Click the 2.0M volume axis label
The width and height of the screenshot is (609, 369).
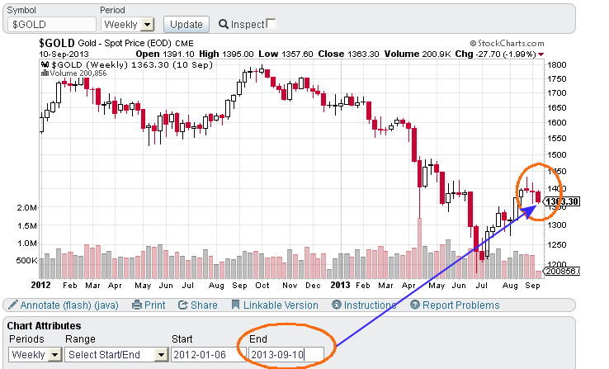[27, 207]
